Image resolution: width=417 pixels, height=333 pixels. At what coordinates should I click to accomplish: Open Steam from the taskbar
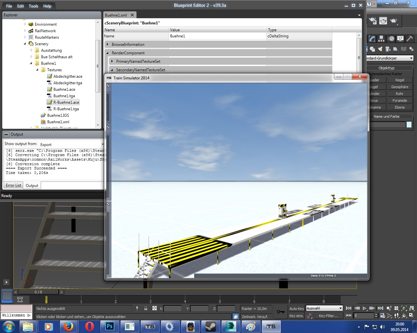[x=210, y=326]
